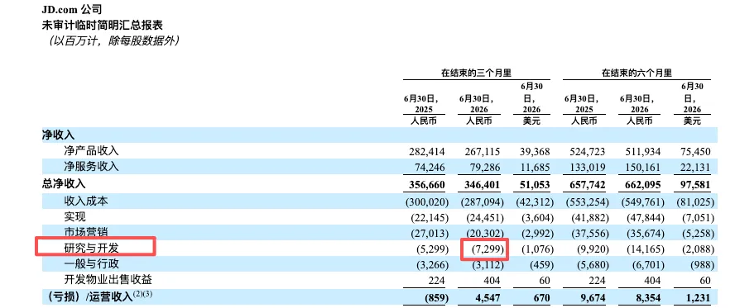Select the '开发物业出售收益' row label
Image resolution: width=735 pixels, height=308 pixels.
tap(108, 280)
